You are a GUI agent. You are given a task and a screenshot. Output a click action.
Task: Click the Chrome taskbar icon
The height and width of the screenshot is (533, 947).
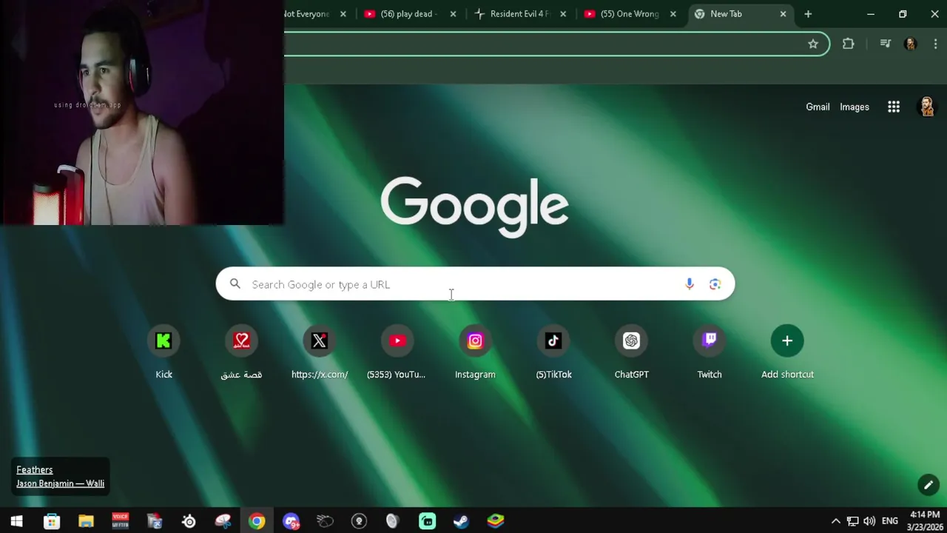click(x=257, y=521)
